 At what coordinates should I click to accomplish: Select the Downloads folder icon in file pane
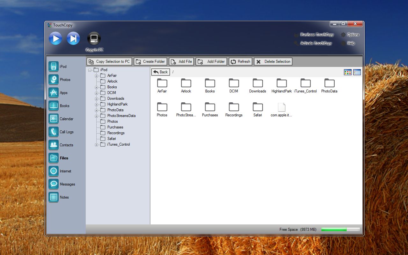258,83
